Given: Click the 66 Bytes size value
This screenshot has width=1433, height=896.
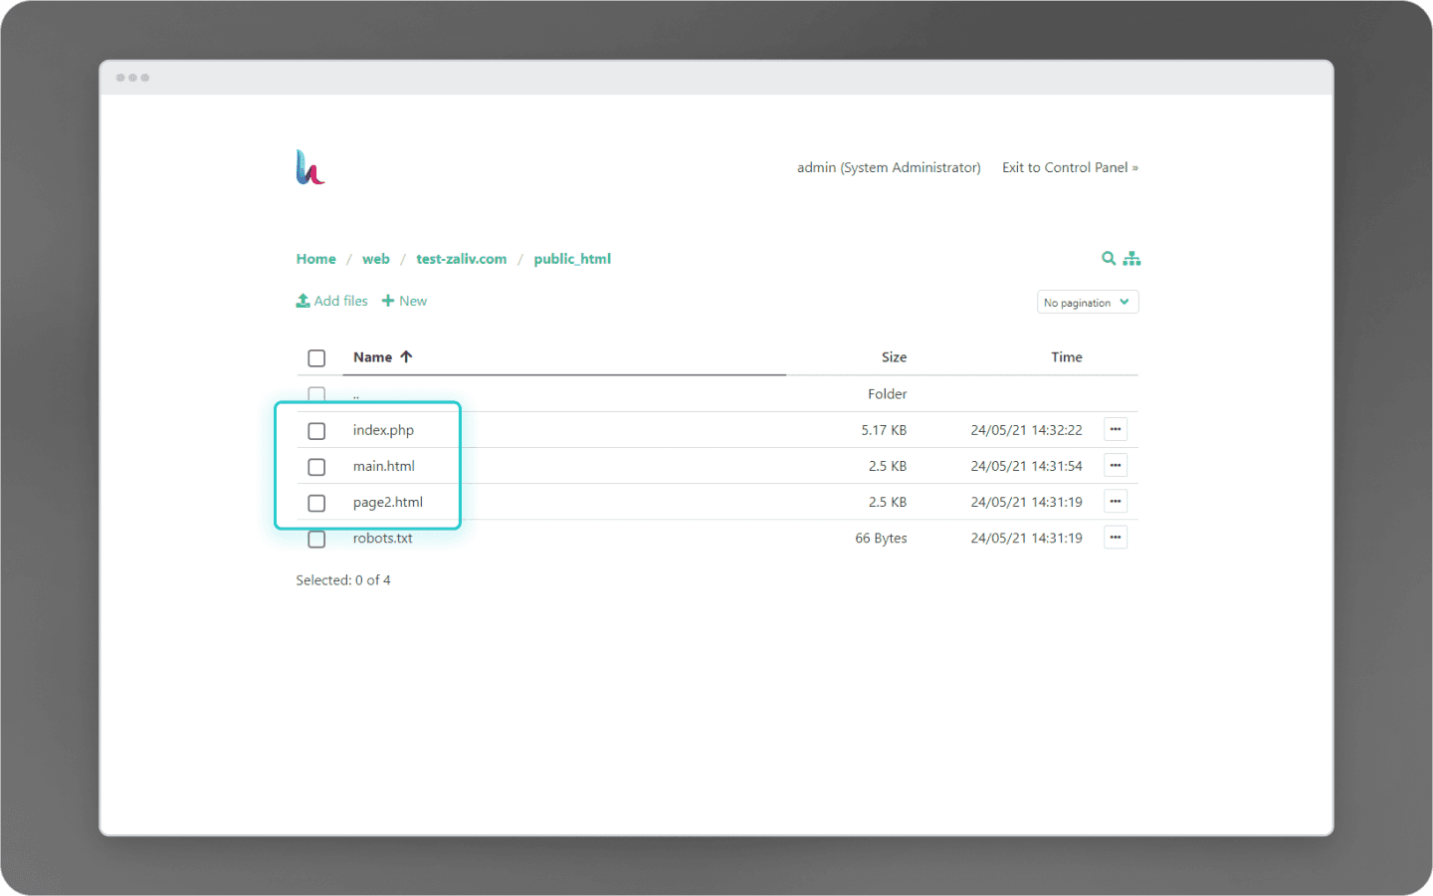Looking at the screenshot, I should (x=881, y=538).
